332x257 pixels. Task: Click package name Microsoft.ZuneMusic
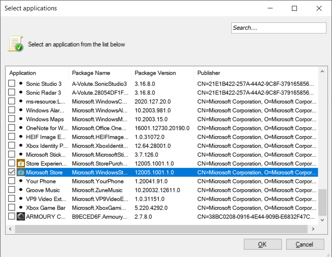(x=97, y=190)
